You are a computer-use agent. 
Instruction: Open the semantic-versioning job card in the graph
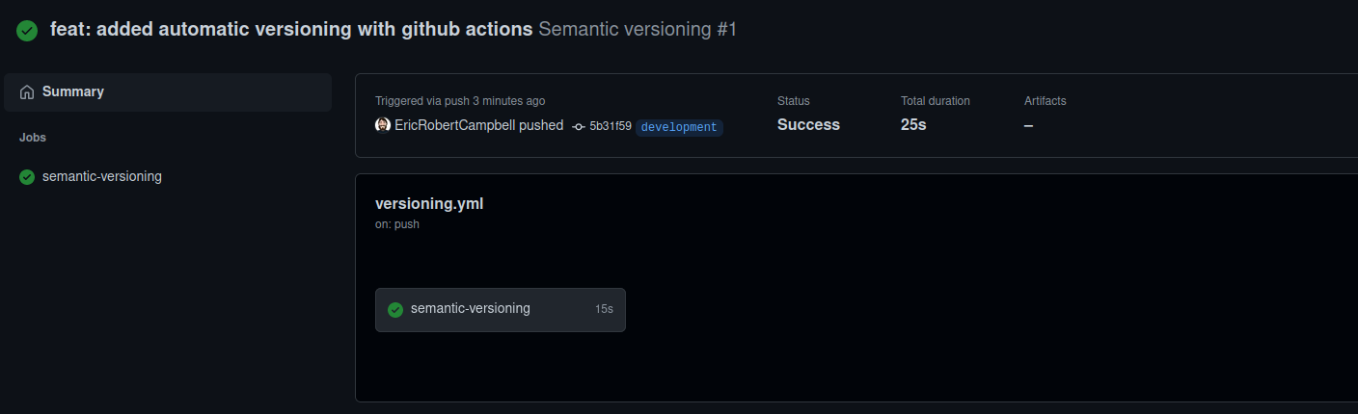pos(501,310)
